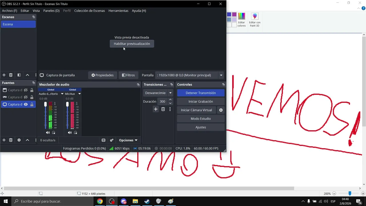Switch to Modo Estudio

click(201, 119)
